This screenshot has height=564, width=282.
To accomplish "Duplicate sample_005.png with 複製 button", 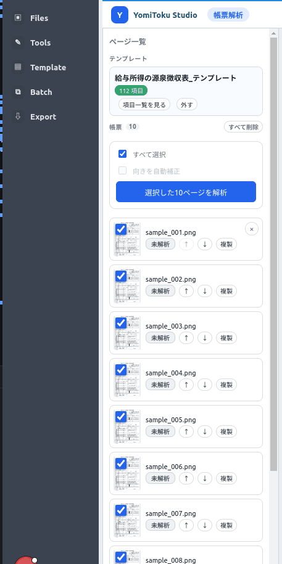I will 226,431.
